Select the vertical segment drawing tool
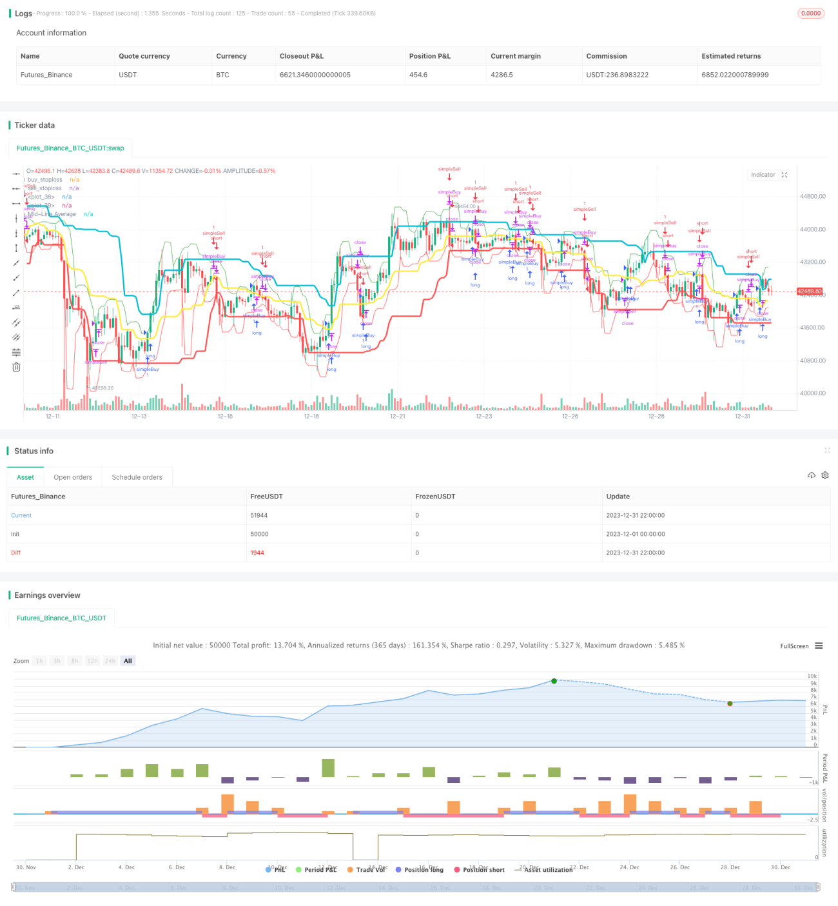This screenshot has width=838, height=906. 16,248
